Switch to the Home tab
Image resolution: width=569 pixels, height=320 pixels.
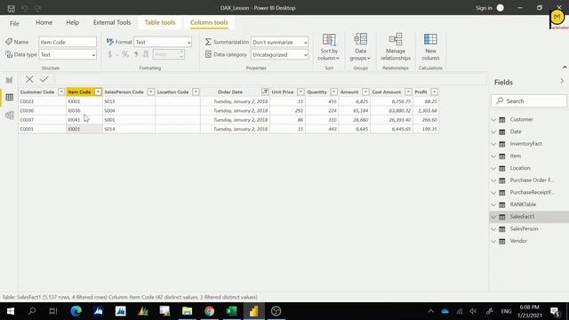click(x=44, y=22)
